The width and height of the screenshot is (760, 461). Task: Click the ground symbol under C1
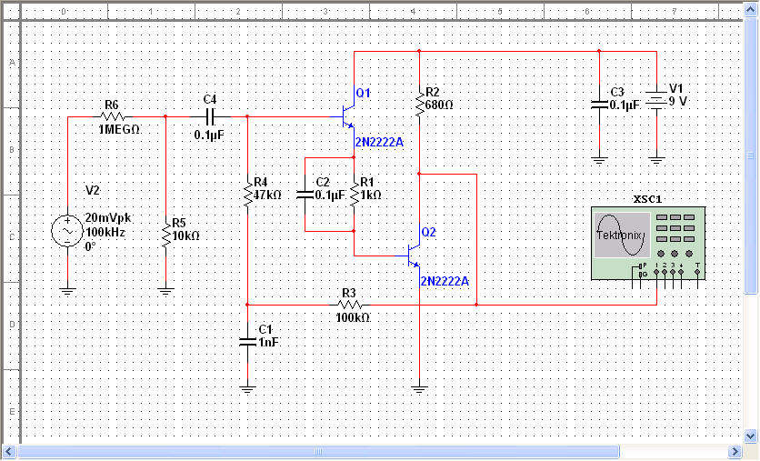coord(247,389)
